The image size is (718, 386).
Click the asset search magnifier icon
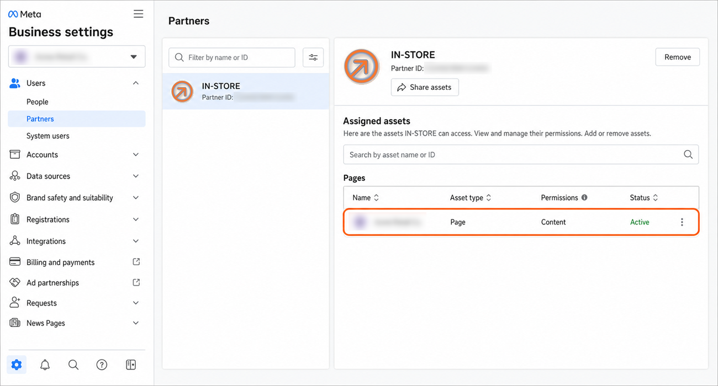pyautogui.click(x=688, y=154)
